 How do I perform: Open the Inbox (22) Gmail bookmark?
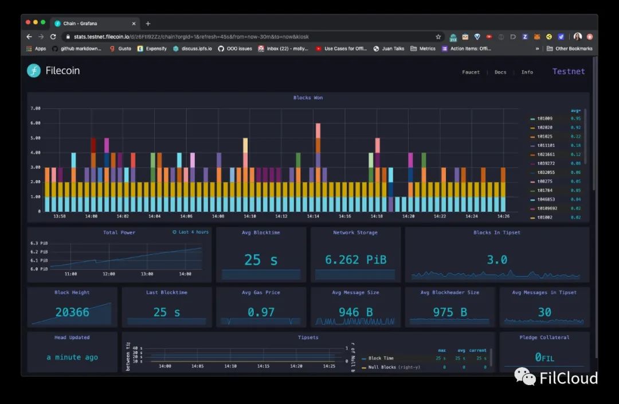(x=283, y=49)
